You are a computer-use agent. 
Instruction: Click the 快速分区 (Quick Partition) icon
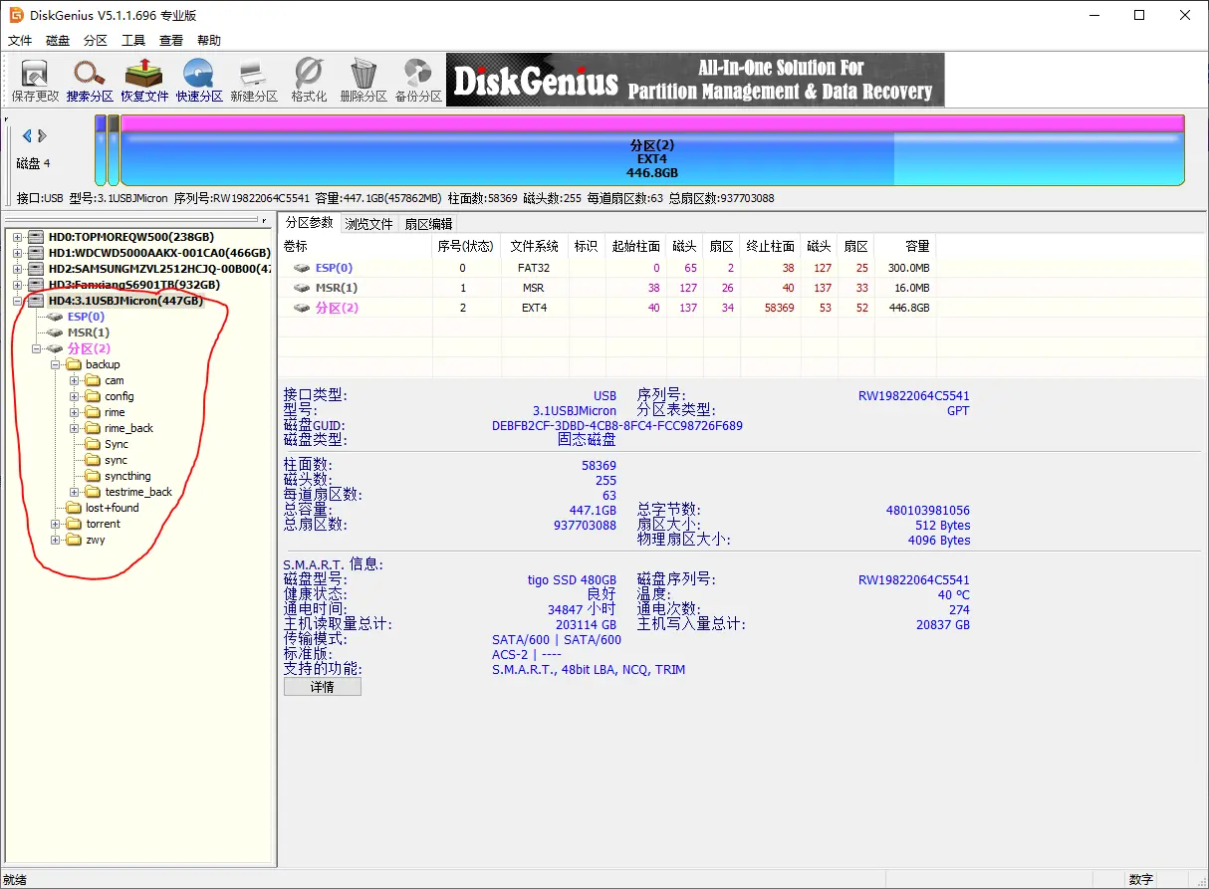tap(199, 80)
